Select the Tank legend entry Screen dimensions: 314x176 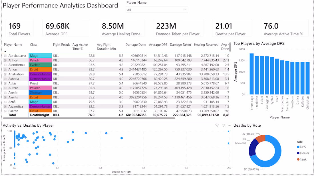point(302,159)
